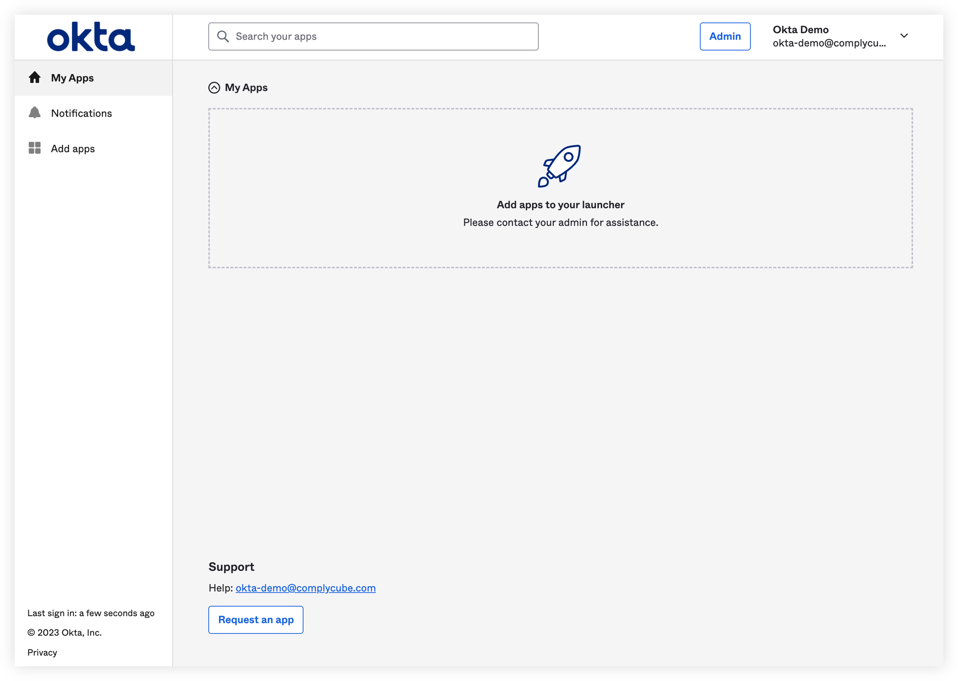Screen dimensions: 958x681
Task: Click the magnifying glass search icon
Action: click(222, 37)
